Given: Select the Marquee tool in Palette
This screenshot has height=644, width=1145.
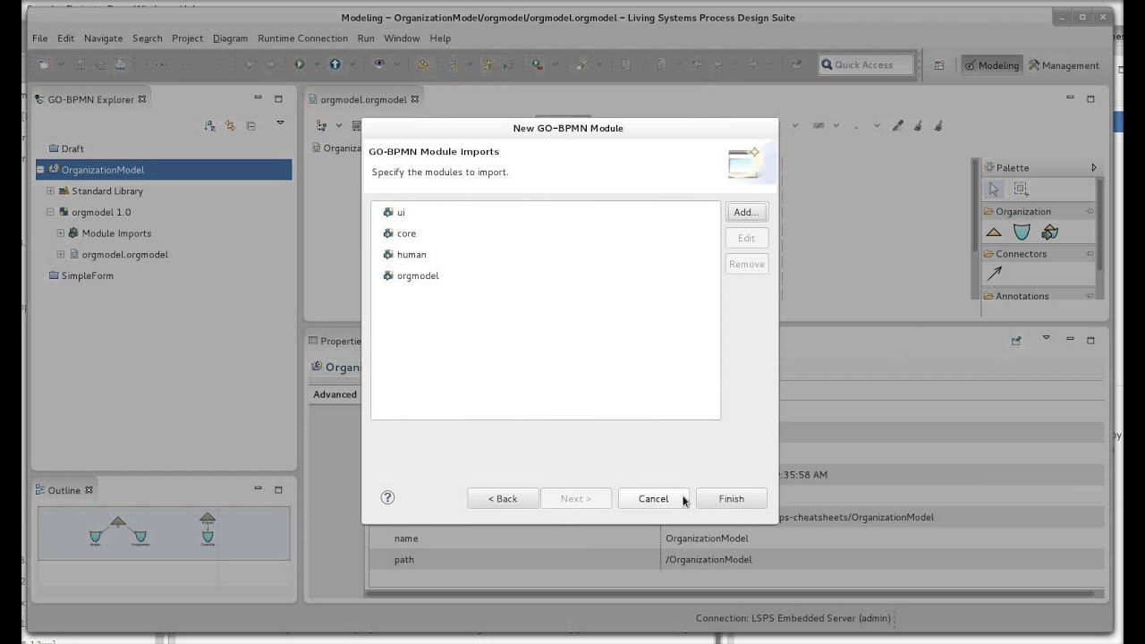Looking at the screenshot, I should coord(1021,189).
